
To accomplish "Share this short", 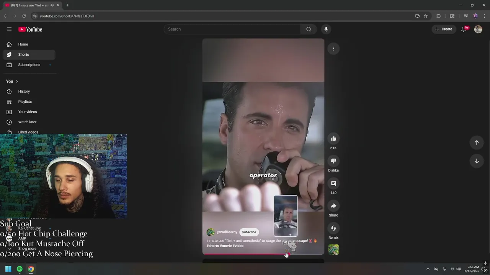I will (x=333, y=206).
